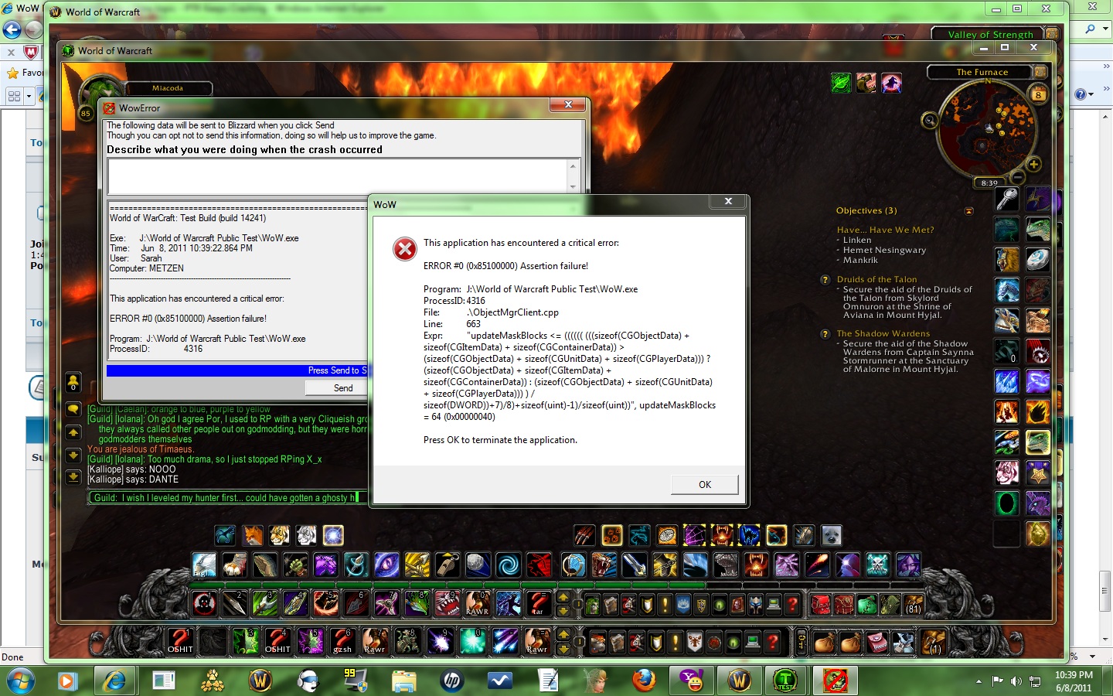Screen dimensions: 1113x696
Task: Zoom in the minimap with plus button
Action: [x=1033, y=164]
